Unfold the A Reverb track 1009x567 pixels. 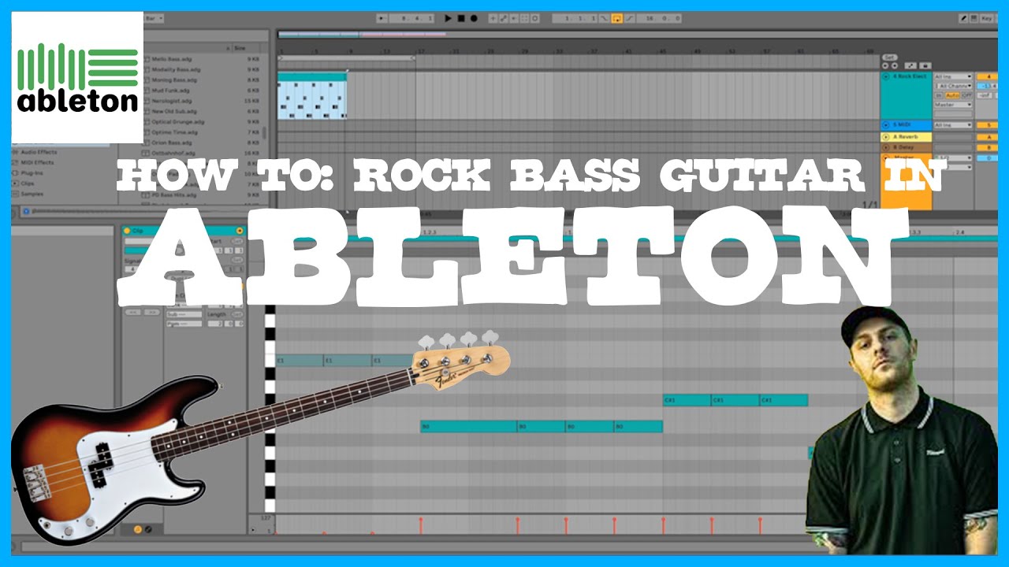[x=886, y=137]
